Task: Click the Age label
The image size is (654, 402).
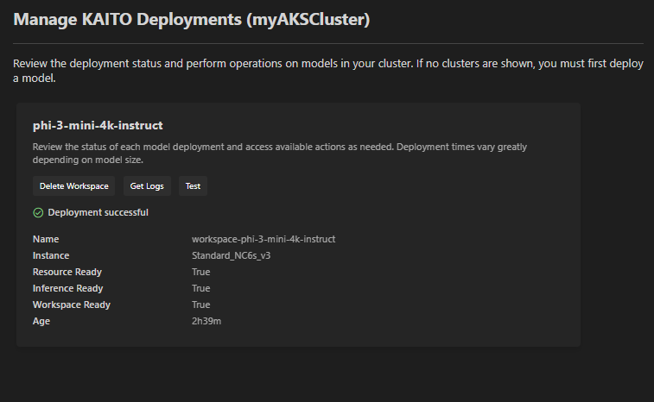Action: click(41, 321)
